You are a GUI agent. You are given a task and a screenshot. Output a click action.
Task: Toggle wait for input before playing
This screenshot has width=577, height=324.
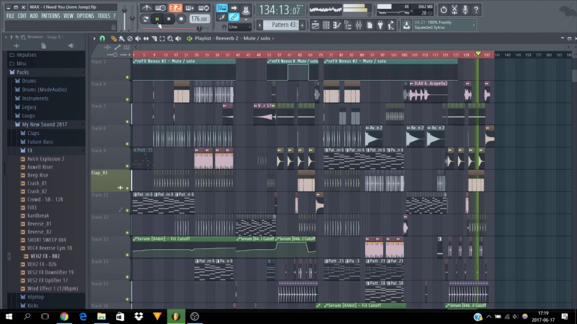[x=160, y=8]
